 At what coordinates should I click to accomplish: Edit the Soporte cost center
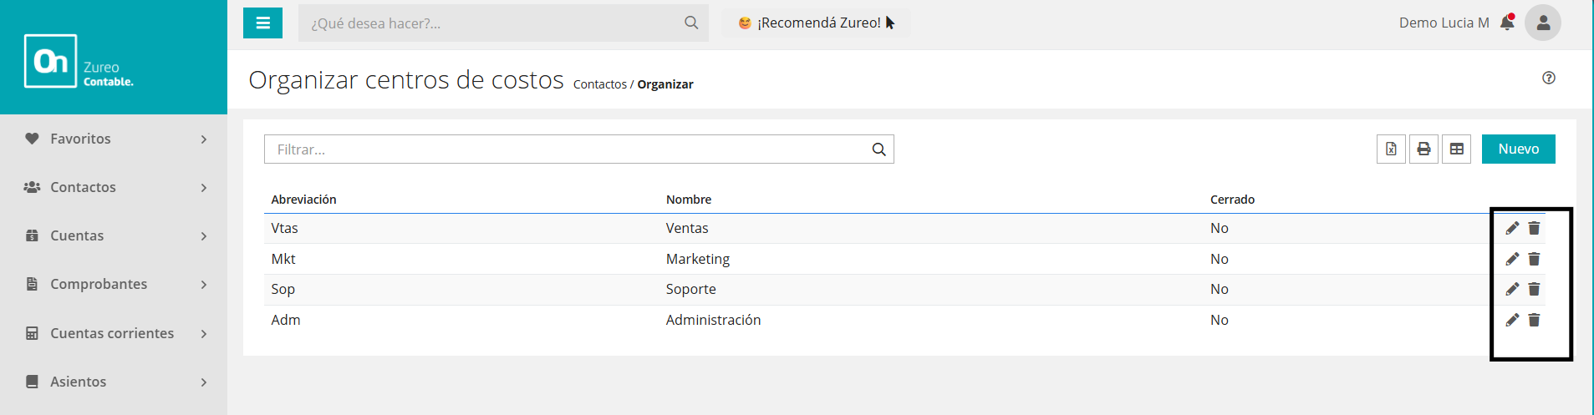coord(1512,289)
